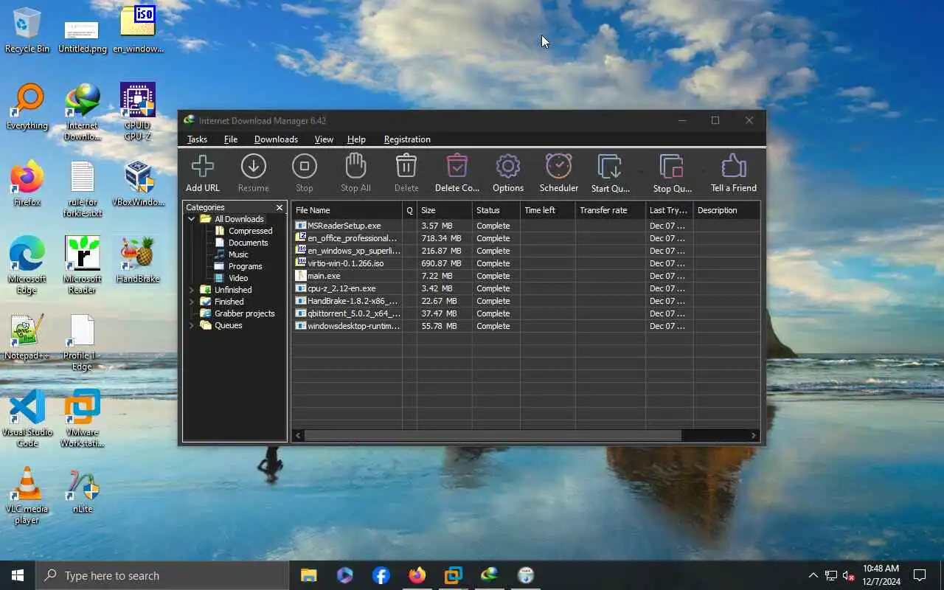Open Windows Start menu
This screenshot has width=944, height=590.
(x=18, y=575)
